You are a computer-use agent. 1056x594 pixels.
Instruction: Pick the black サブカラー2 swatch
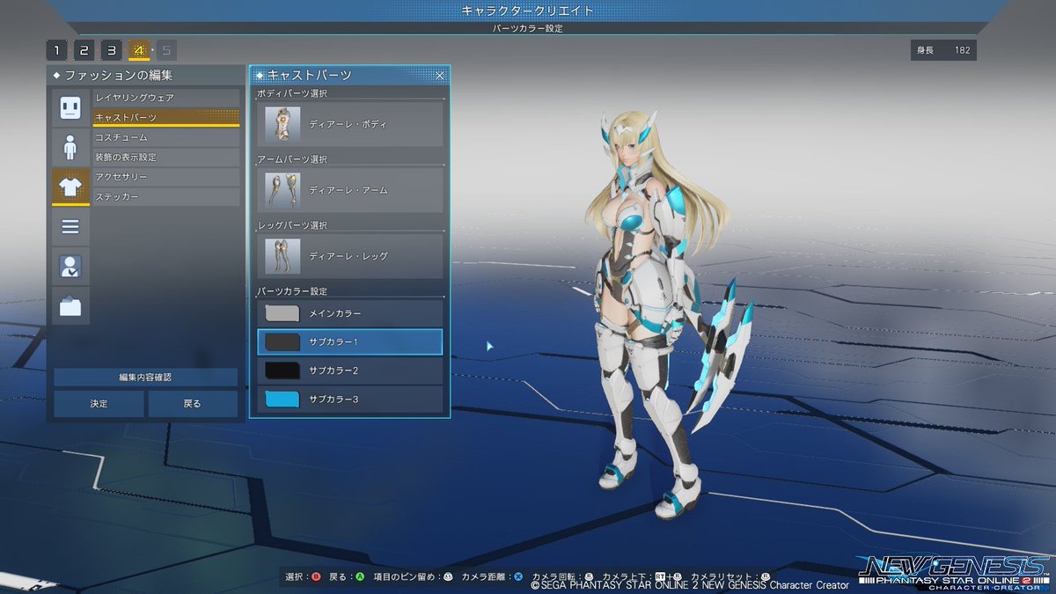282,370
